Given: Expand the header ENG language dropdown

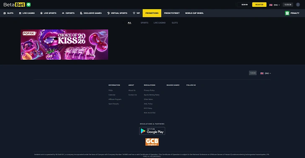Looking at the screenshot, I should pyautogui.click(x=277, y=5).
